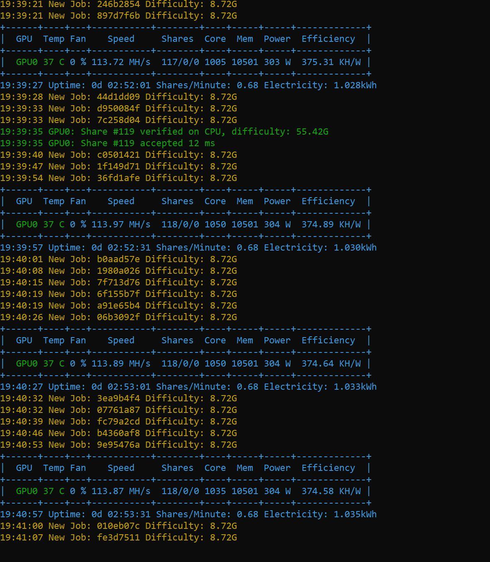Click Electricity: 1.033kWh reading
Image resolution: width=490 pixels, height=562 pixels.
tap(320, 387)
